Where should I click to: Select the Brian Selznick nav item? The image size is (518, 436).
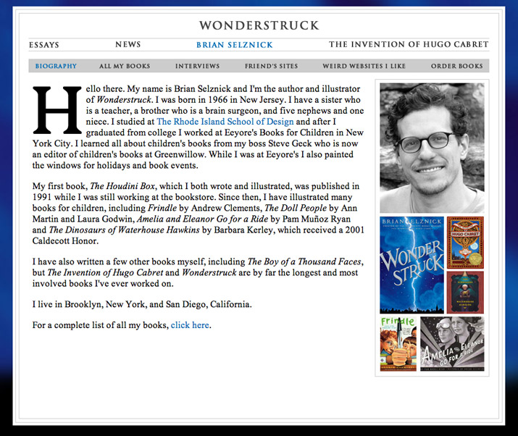tap(235, 45)
